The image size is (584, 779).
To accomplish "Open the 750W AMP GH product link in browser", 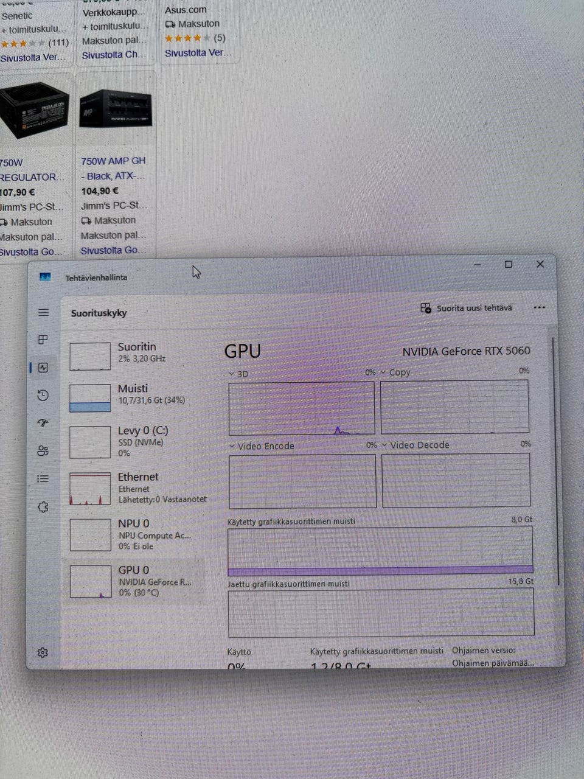I will pyautogui.click(x=113, y=169).
